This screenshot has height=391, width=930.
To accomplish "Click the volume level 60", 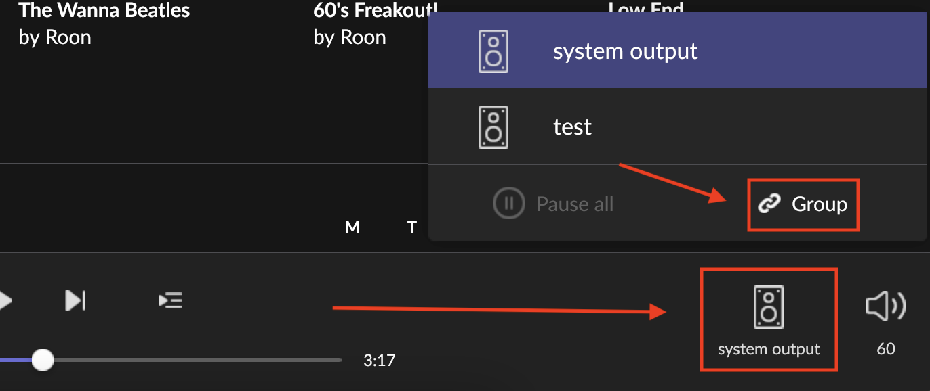I will pyautogui.click(x=886, y=349).
